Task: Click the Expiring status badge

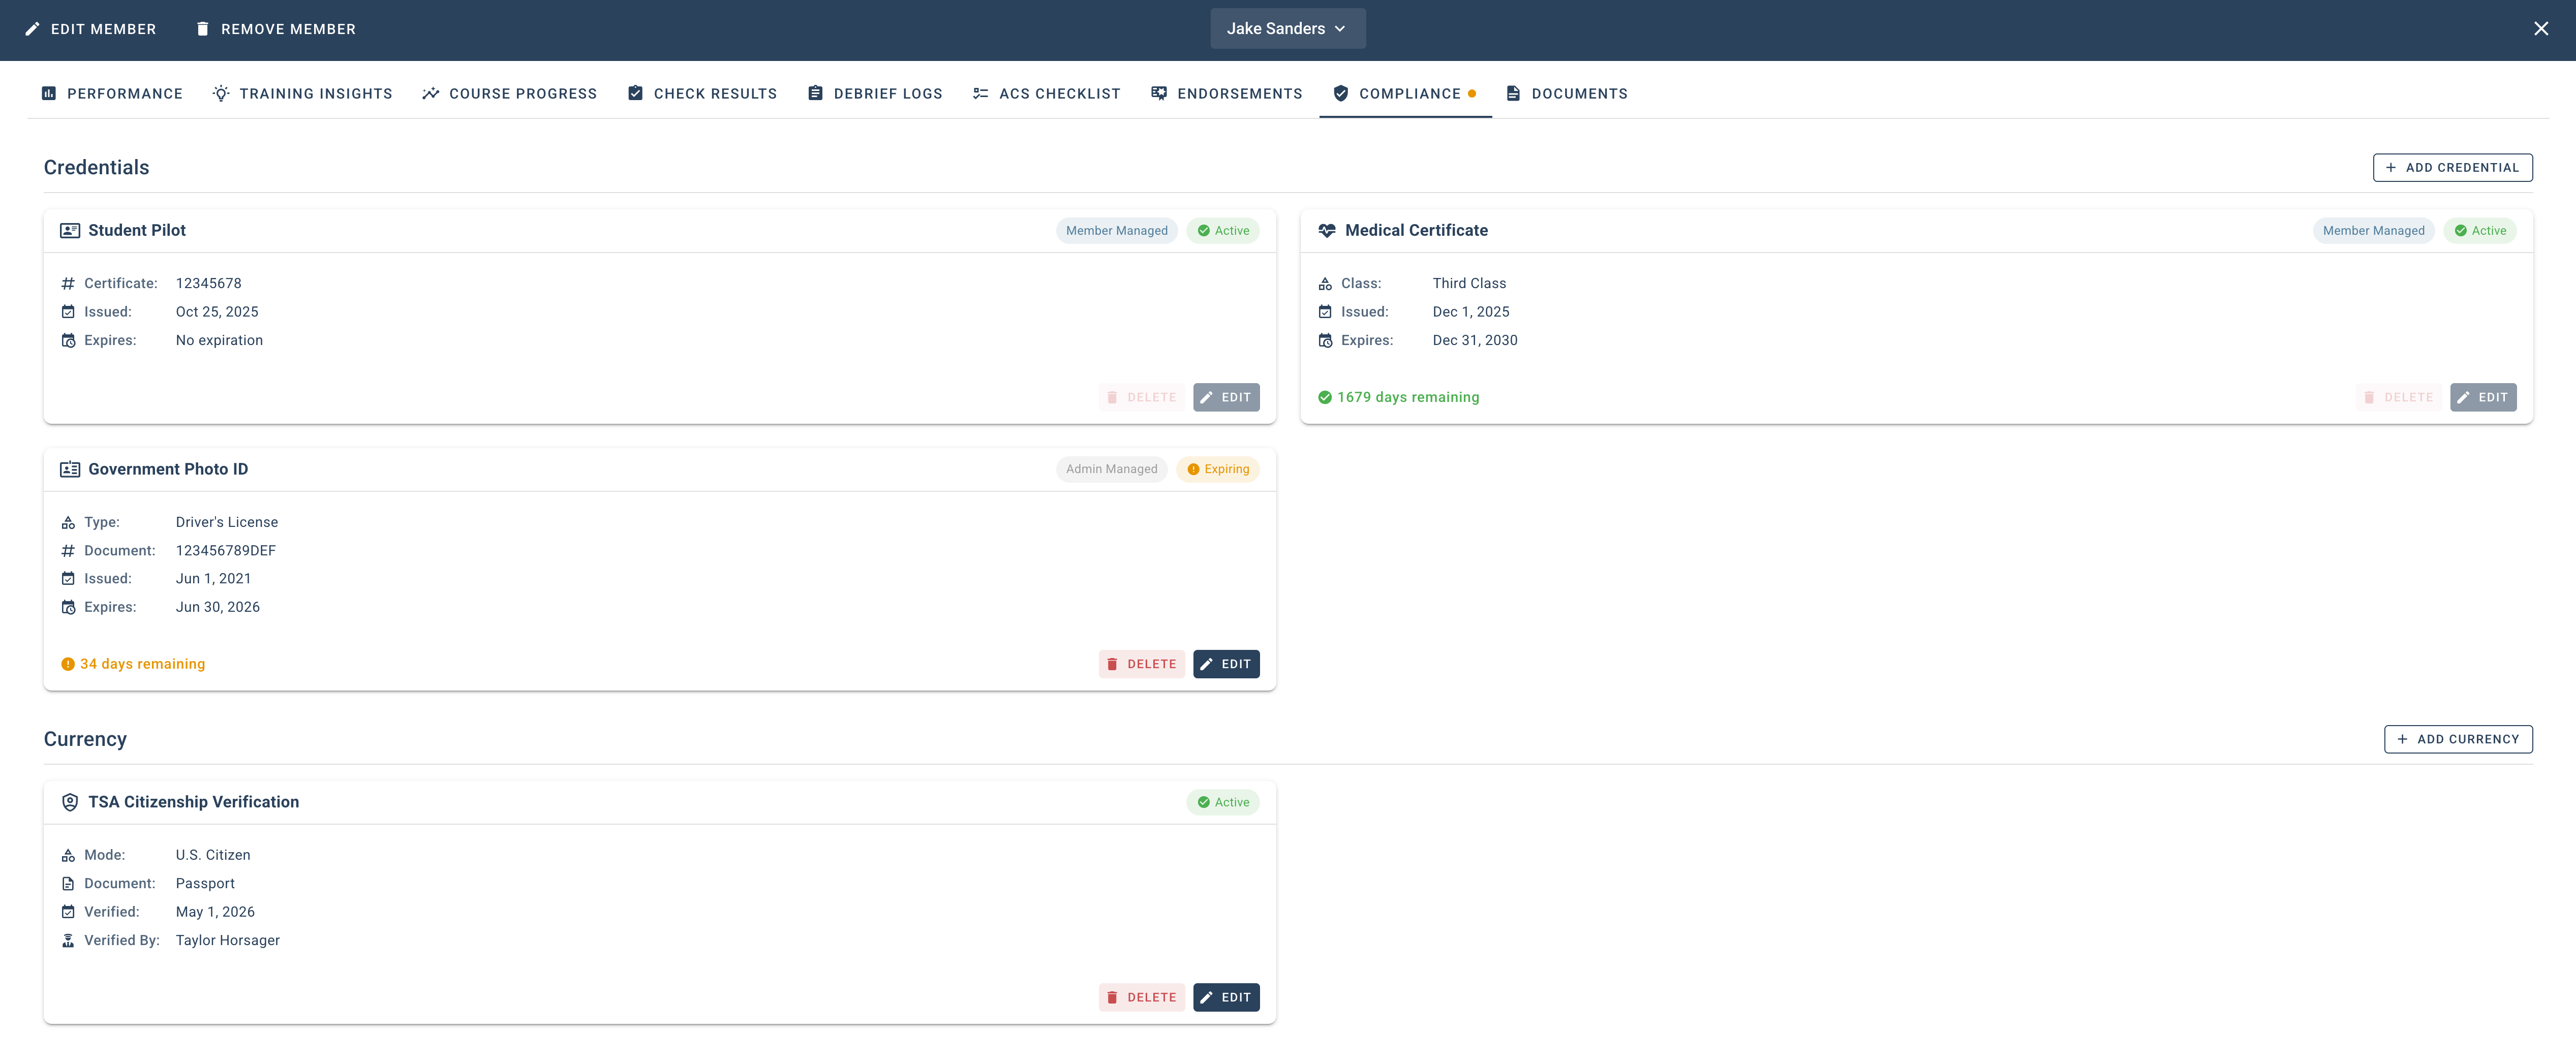Action: click(x=1218, y=469)
